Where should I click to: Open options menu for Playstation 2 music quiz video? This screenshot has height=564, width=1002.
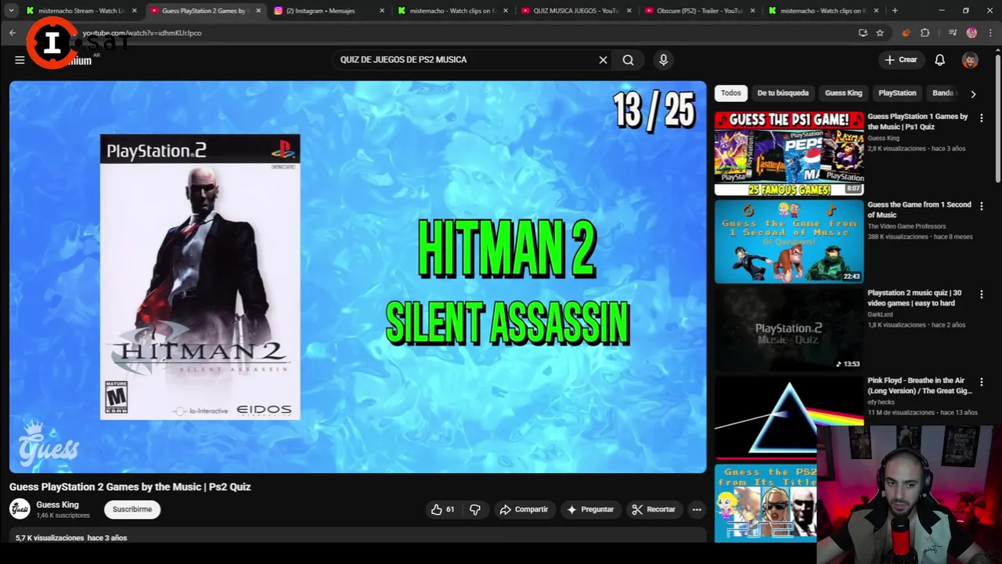click(x=981, y=294)
